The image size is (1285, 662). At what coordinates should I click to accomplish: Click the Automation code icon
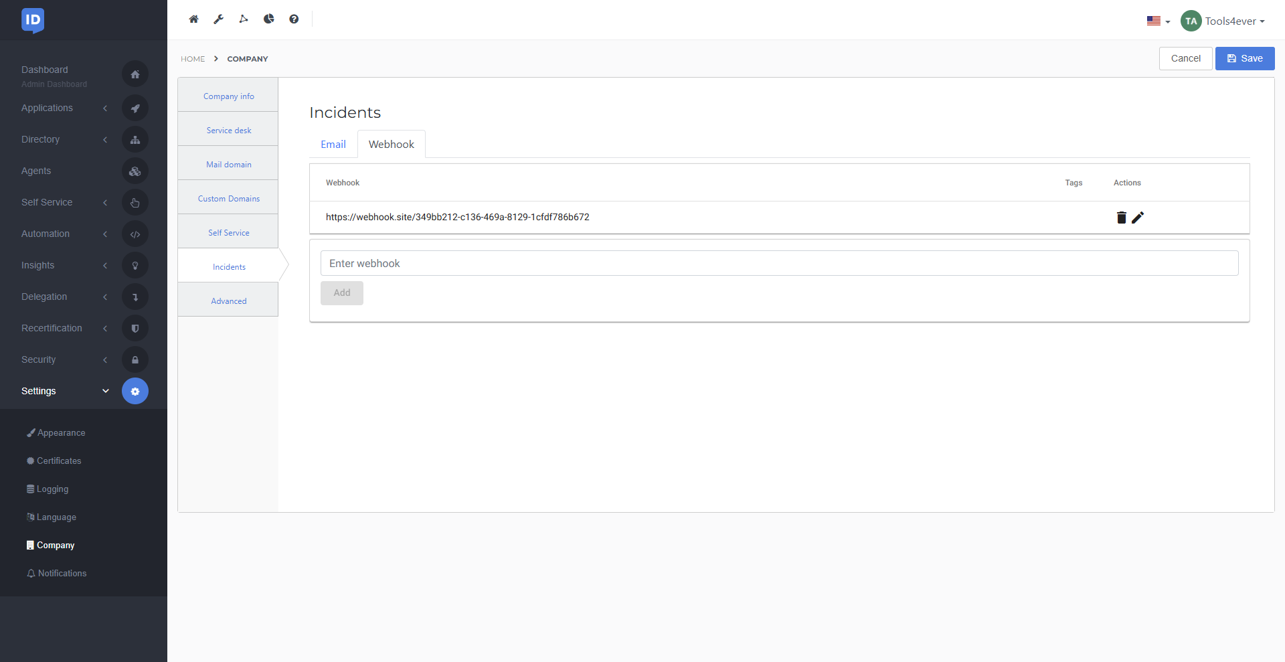[x=135, y=234]
